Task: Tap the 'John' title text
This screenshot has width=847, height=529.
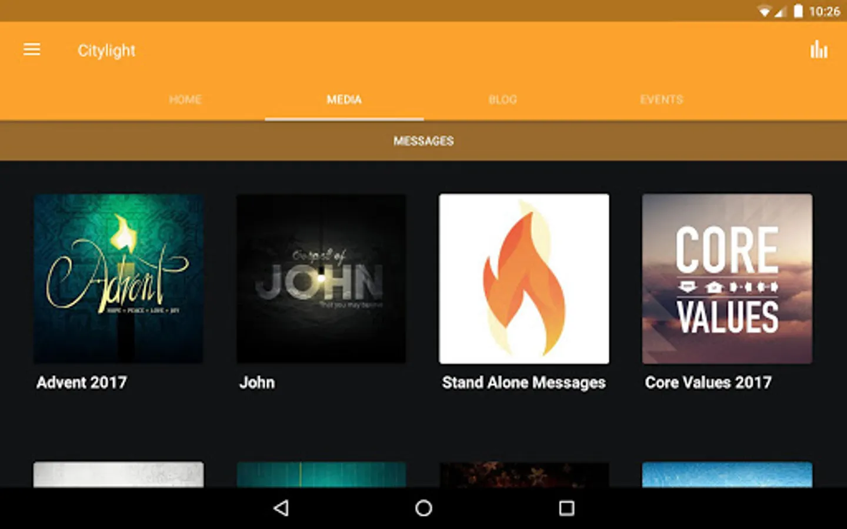Action: (257, 383)
